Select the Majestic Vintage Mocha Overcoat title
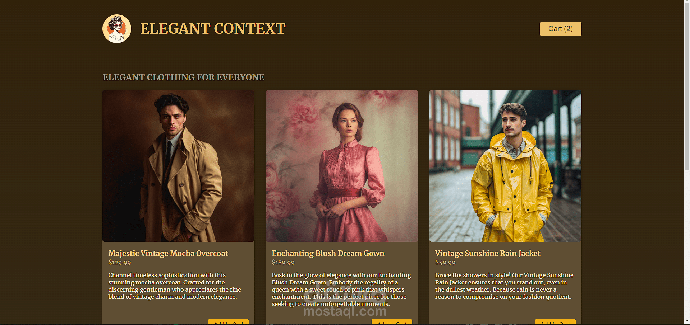 tap(168, 253)
